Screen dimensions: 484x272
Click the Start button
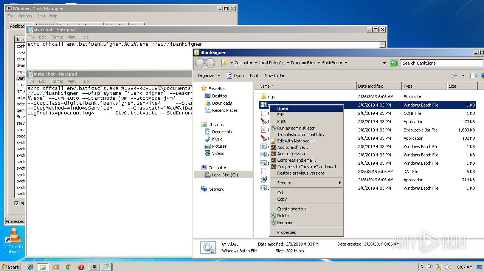point(10,267)
